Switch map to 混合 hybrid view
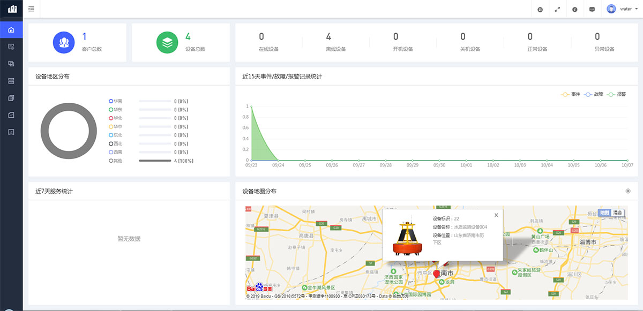643x311 pixels. (618, 213)
